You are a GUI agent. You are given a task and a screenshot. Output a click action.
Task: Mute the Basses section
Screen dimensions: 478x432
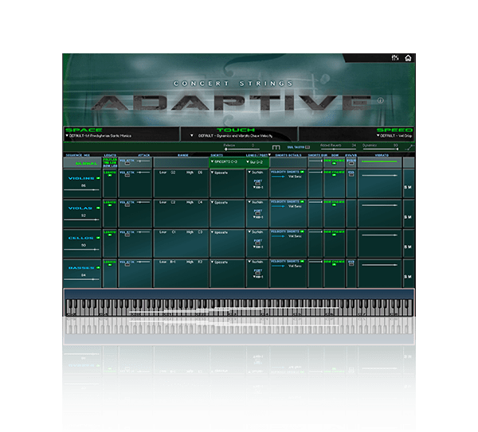(x=410, y=277)
